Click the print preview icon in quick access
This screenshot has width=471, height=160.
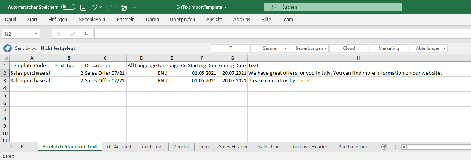(x=124, y=7)
